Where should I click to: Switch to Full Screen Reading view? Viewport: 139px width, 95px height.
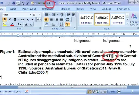(x=93, y=92)
